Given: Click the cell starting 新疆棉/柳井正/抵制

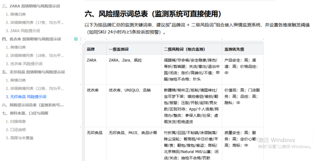Looking at the screenshot, I should (192, 106).
